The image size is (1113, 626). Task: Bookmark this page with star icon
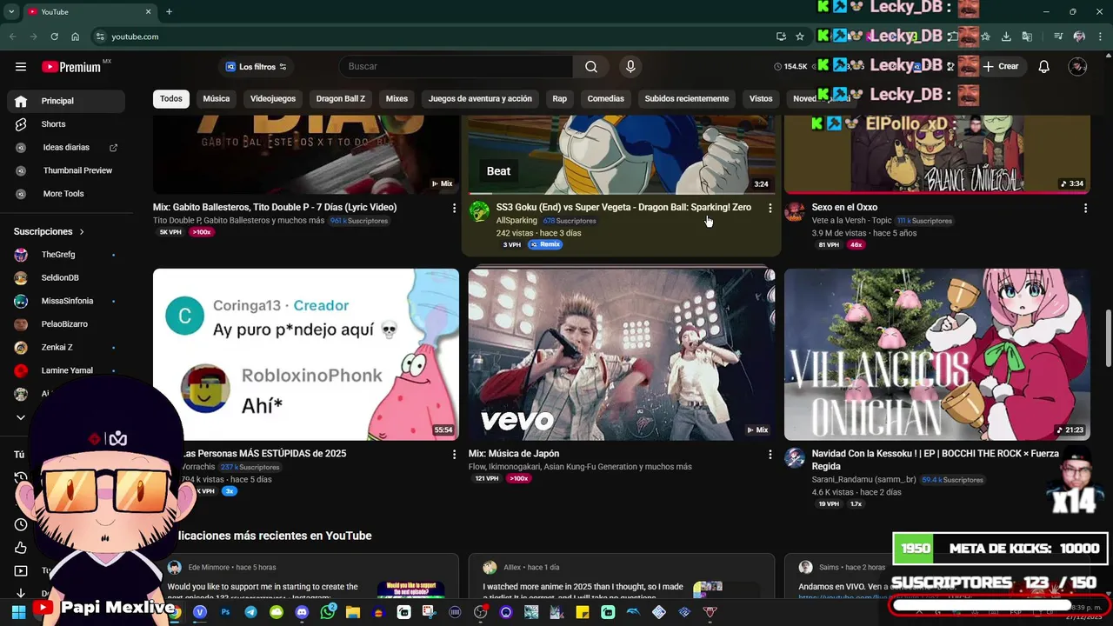[x=800, y=37]
